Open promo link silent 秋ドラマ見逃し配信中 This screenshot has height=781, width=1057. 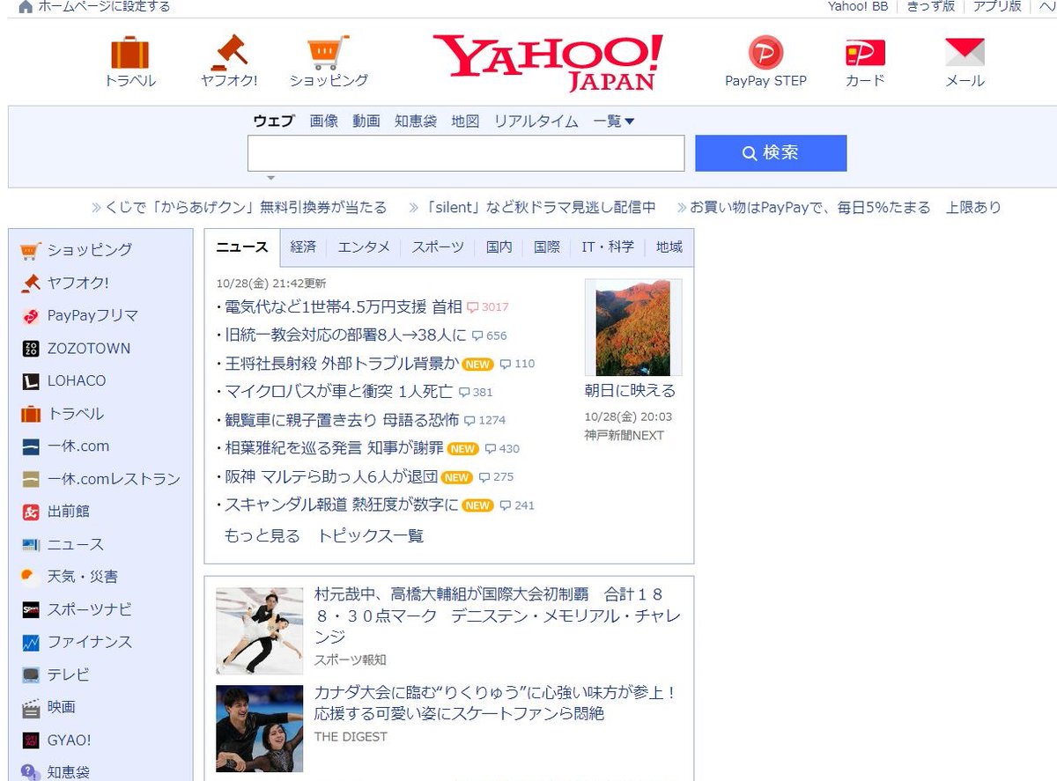(540, 208)
